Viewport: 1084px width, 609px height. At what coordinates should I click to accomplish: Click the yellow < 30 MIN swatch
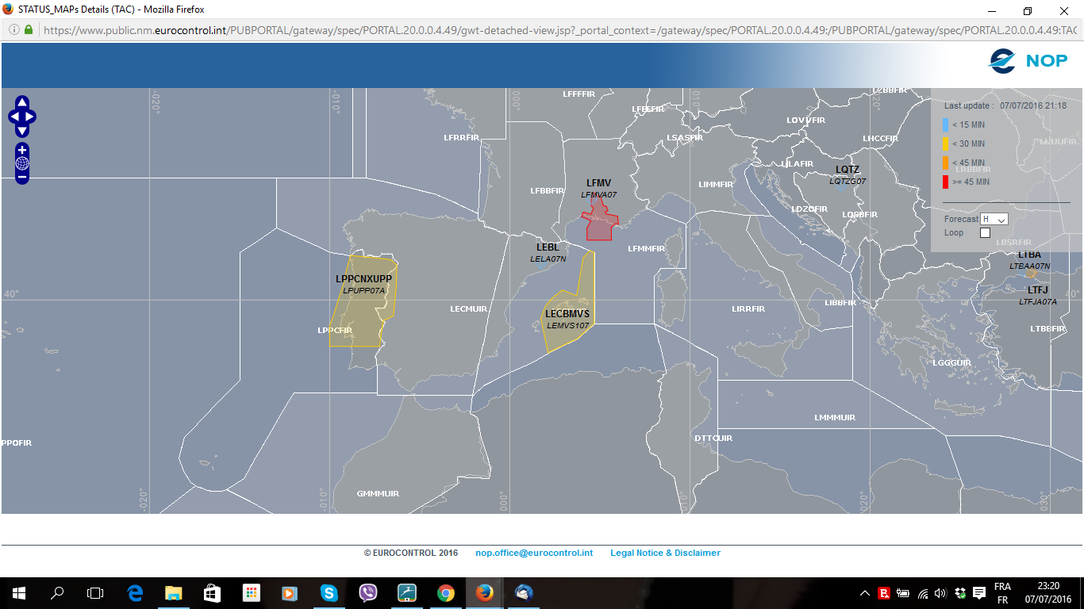(946, 144)
